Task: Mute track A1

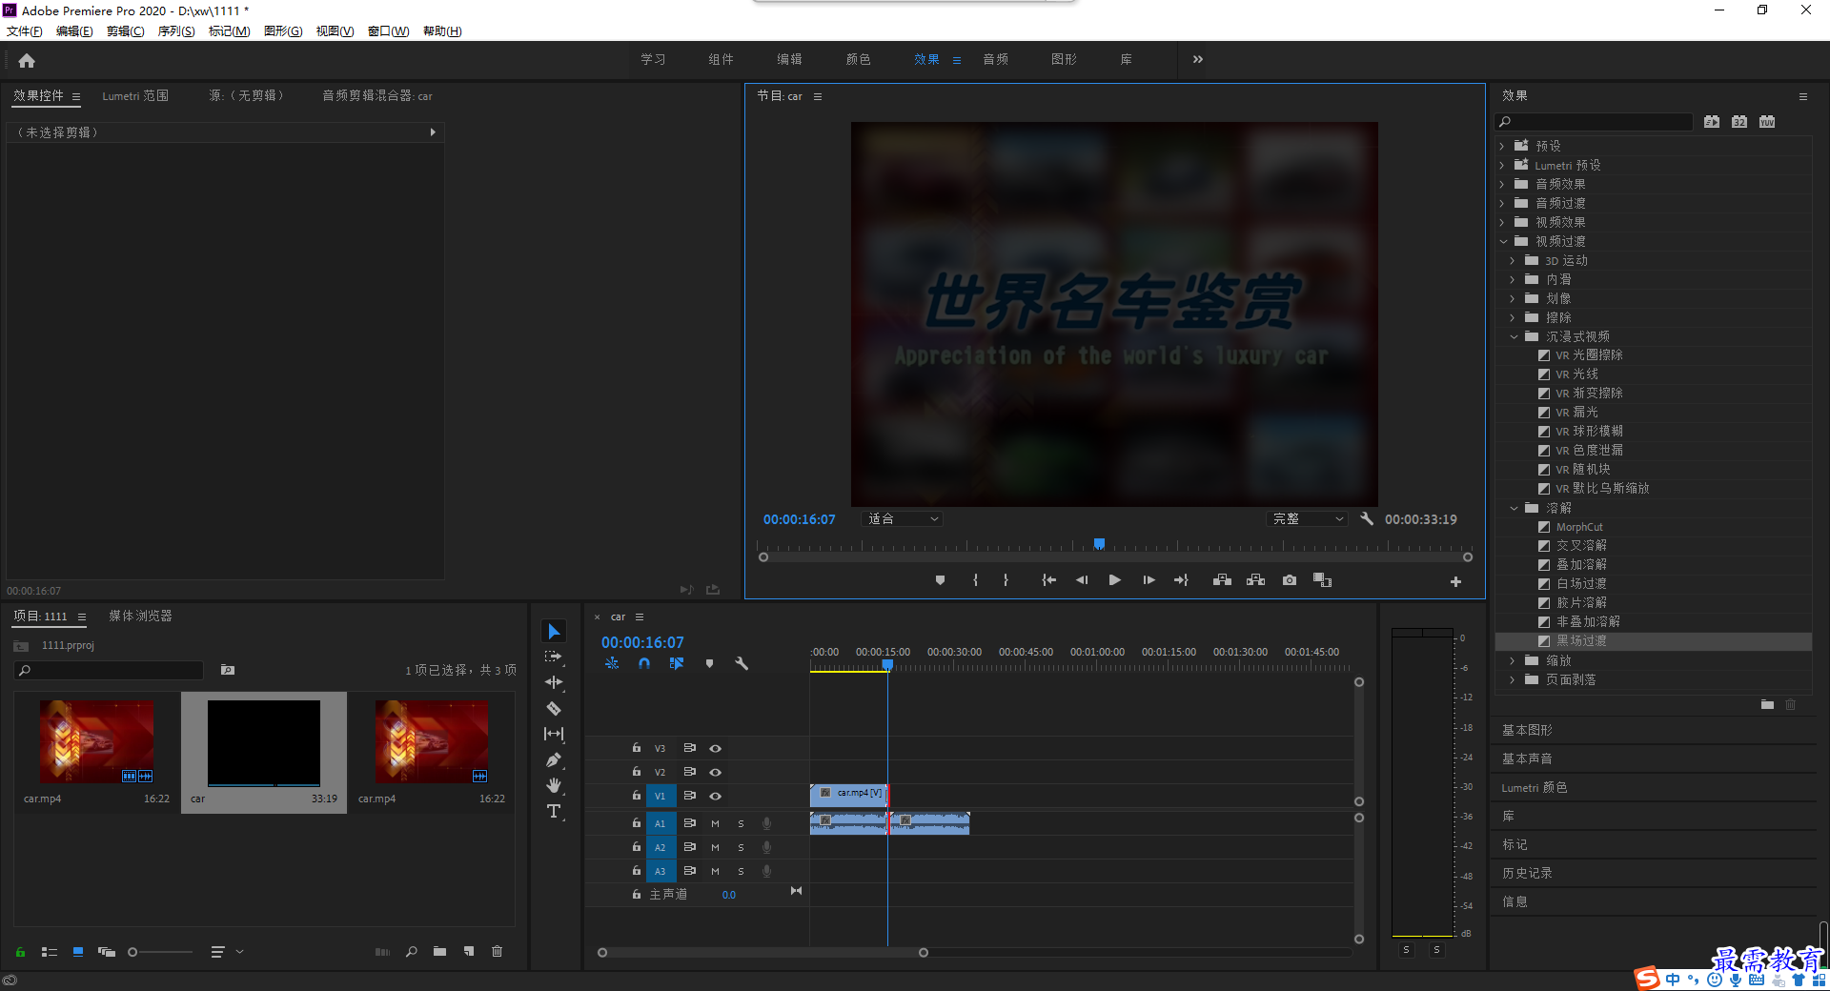Action: [715, 823]
